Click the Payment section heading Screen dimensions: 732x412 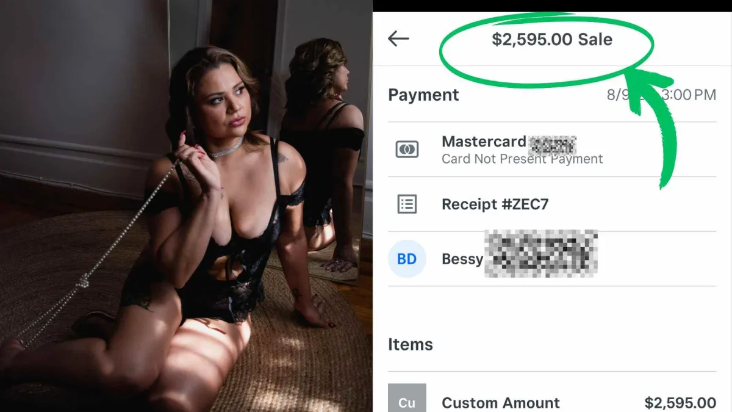click(423, 95)
